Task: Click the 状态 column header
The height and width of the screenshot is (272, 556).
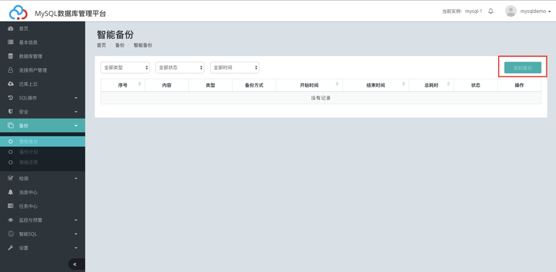Action: point(476,85)
